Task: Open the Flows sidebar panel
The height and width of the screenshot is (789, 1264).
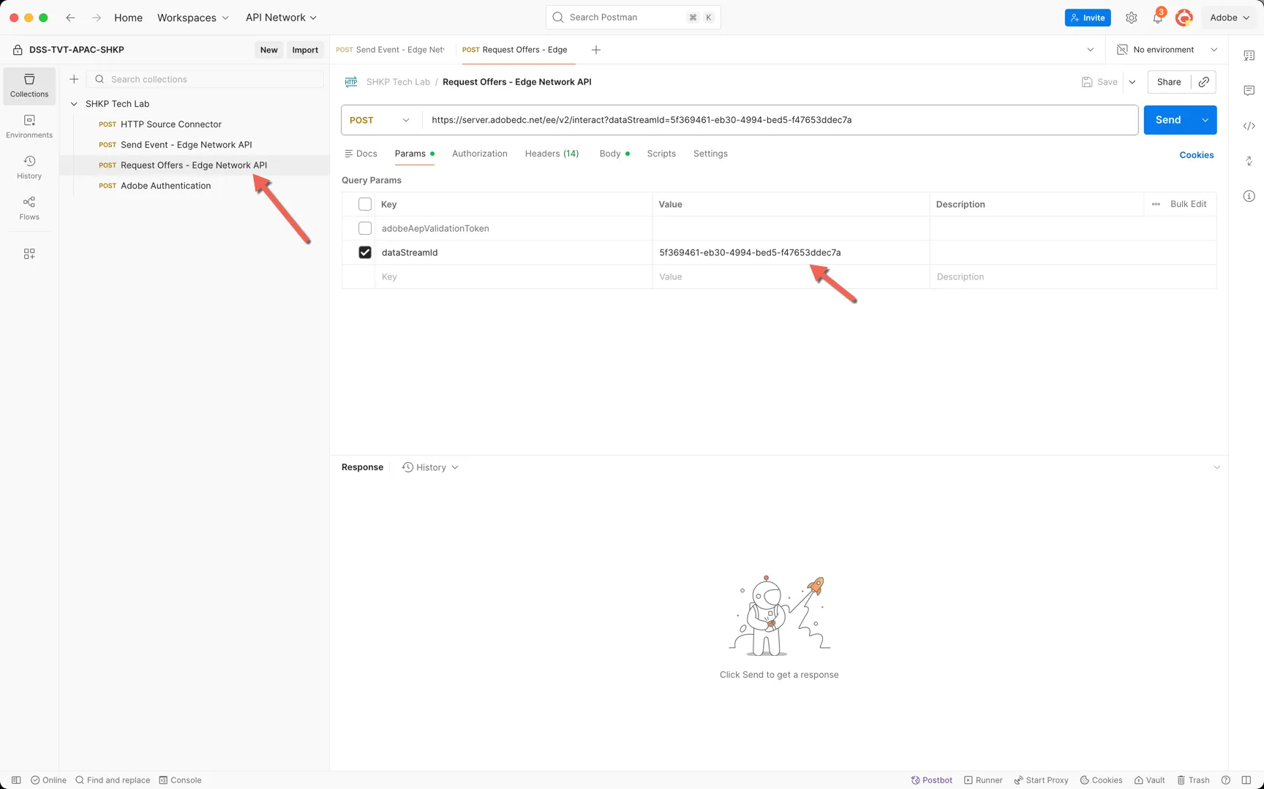Action: pyautogui.click(x=29, y=208)
